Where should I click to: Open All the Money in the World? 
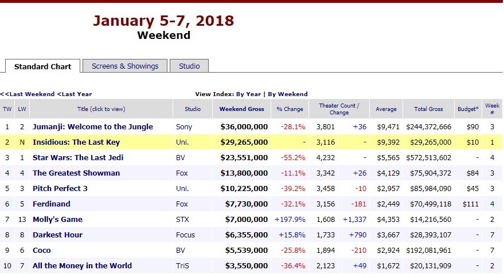(82, 265)
